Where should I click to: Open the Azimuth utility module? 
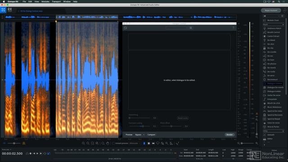pos(269,135)
